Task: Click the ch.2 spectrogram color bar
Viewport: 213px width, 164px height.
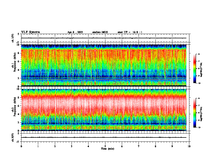Action: coord(194,113)
